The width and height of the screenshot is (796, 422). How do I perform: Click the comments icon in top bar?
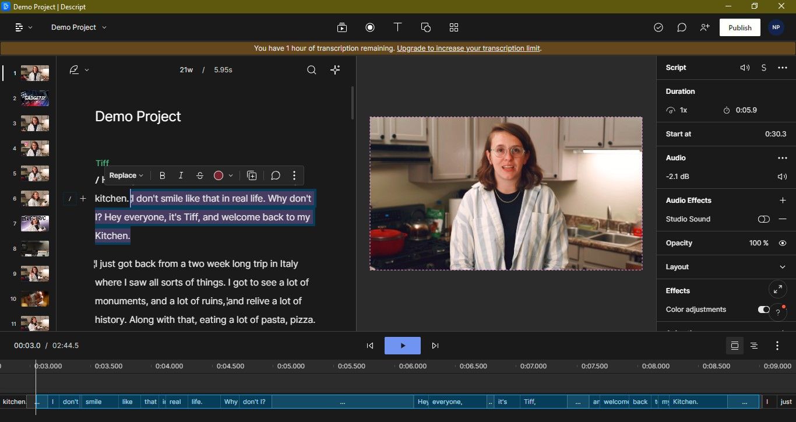(681, 27)
